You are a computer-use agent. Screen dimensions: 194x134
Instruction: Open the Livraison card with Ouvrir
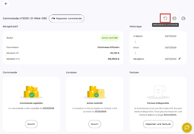[x=95, y=124]
